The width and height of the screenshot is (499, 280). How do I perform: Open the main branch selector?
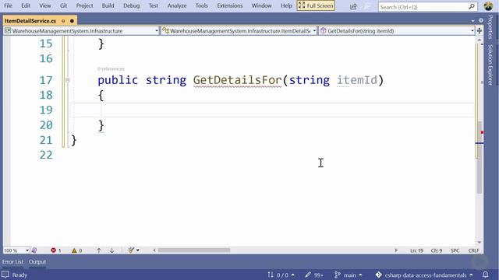[349, 275]
